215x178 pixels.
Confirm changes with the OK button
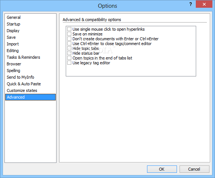[x=162, y=169]
